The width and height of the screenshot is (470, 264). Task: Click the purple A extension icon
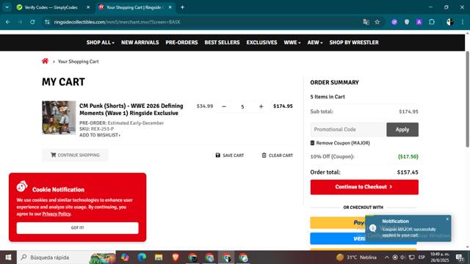pyautogui.click(x=419, y=22)
